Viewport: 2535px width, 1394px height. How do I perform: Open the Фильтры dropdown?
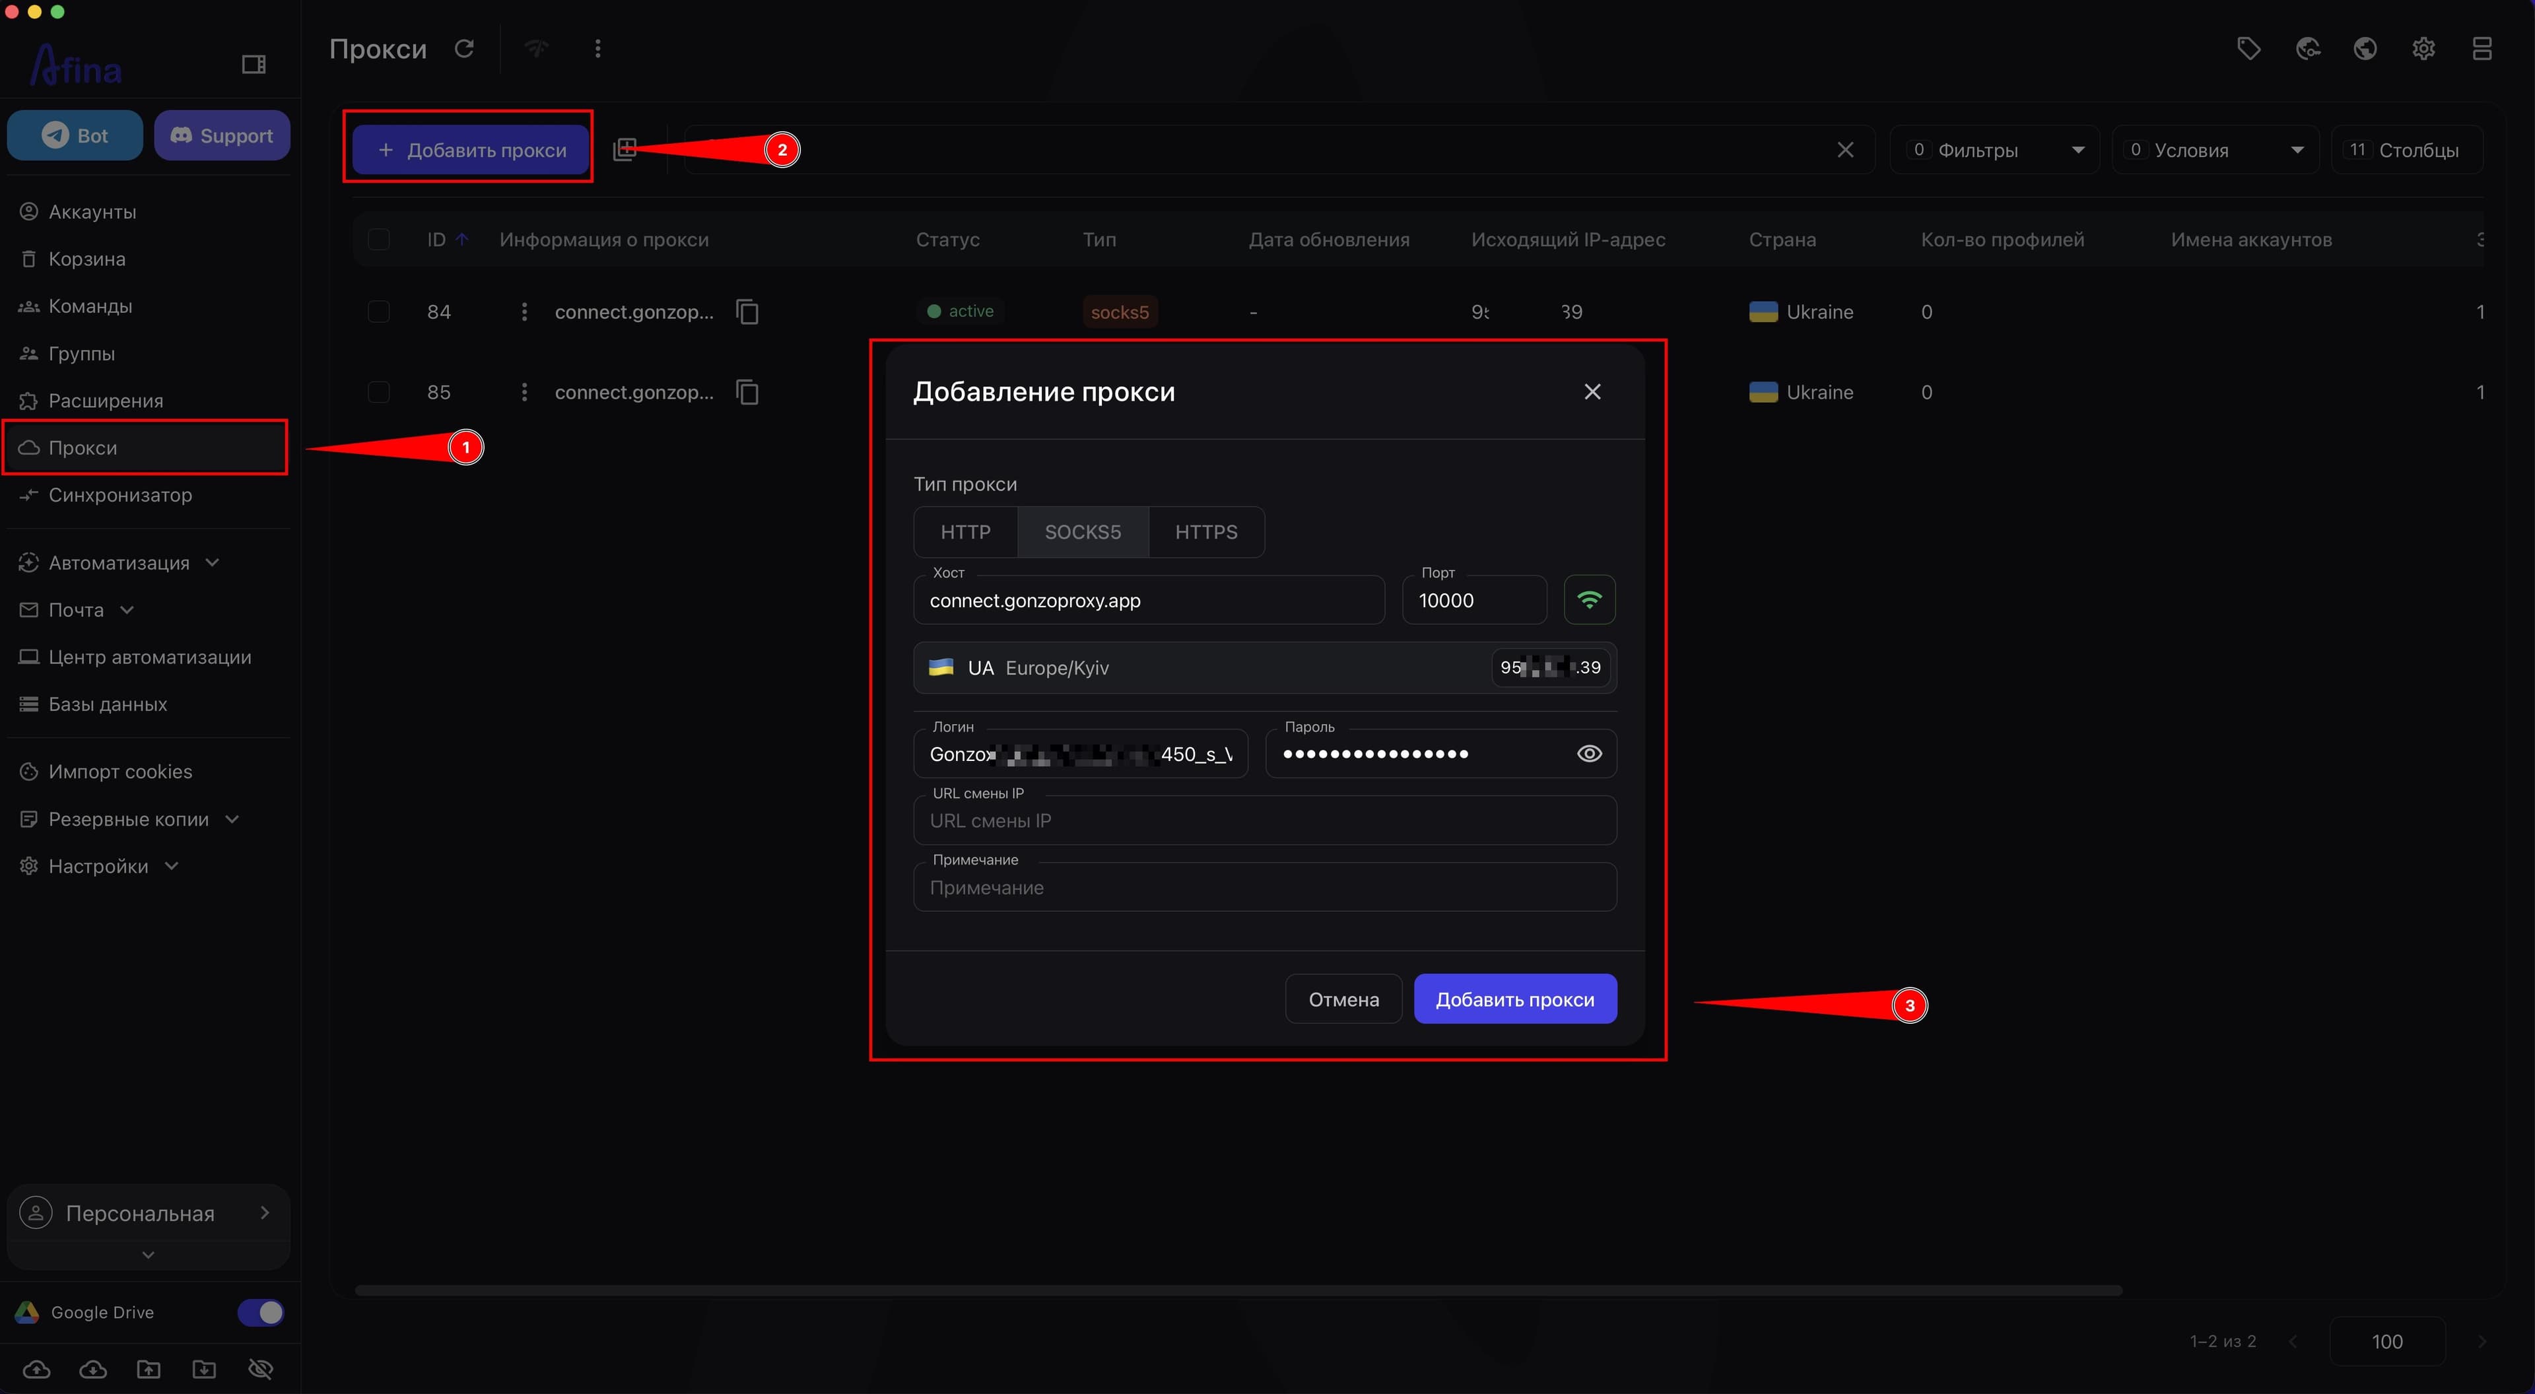(1995, 150)
